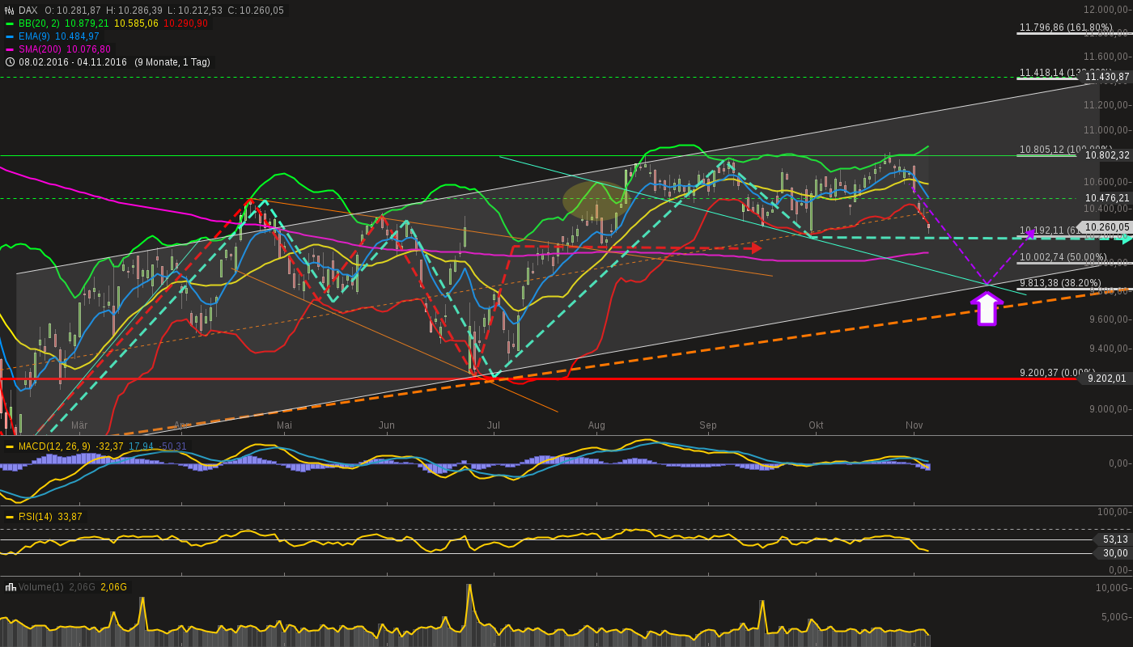Click the date range 08.02.2016 - 04.11.2016
1133x647 pixels.
click(73, 62)
